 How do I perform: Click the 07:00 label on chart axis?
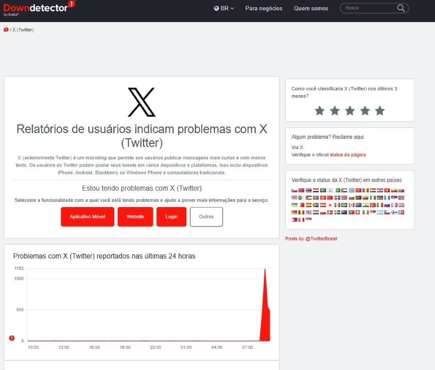pos(247,347)
